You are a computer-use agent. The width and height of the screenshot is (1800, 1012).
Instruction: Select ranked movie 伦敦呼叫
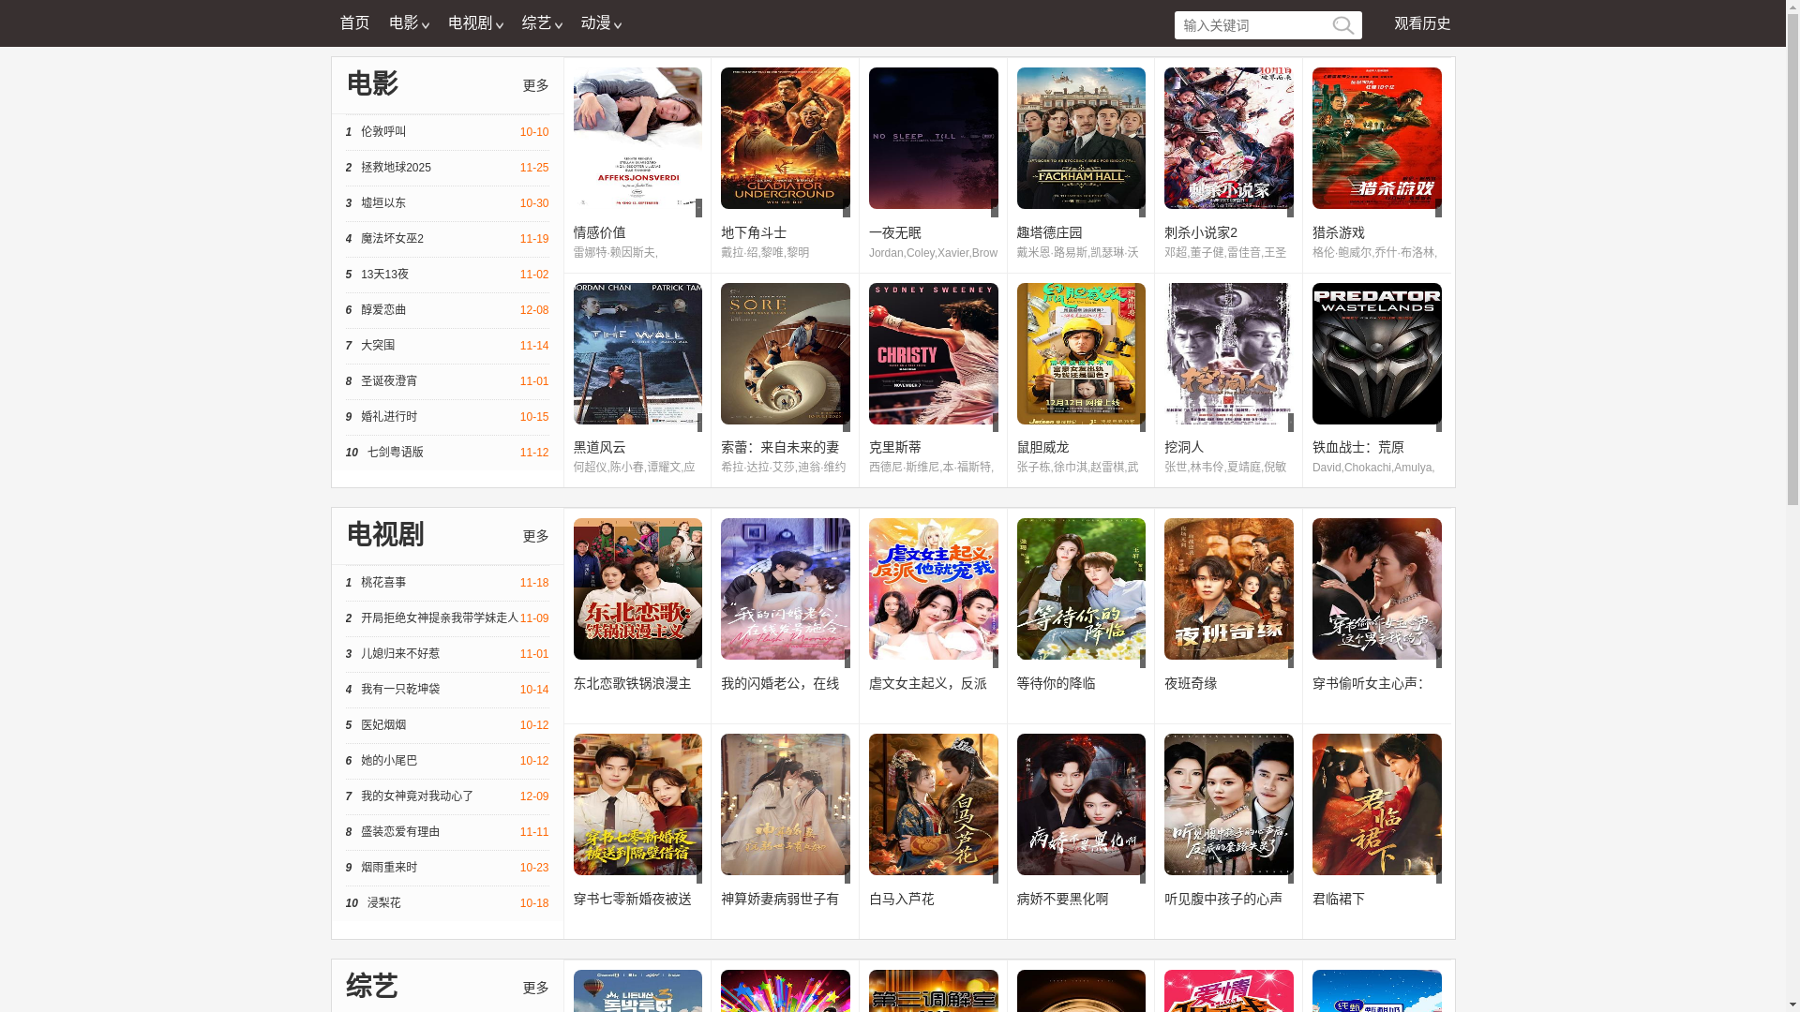(x=383, y=132)
